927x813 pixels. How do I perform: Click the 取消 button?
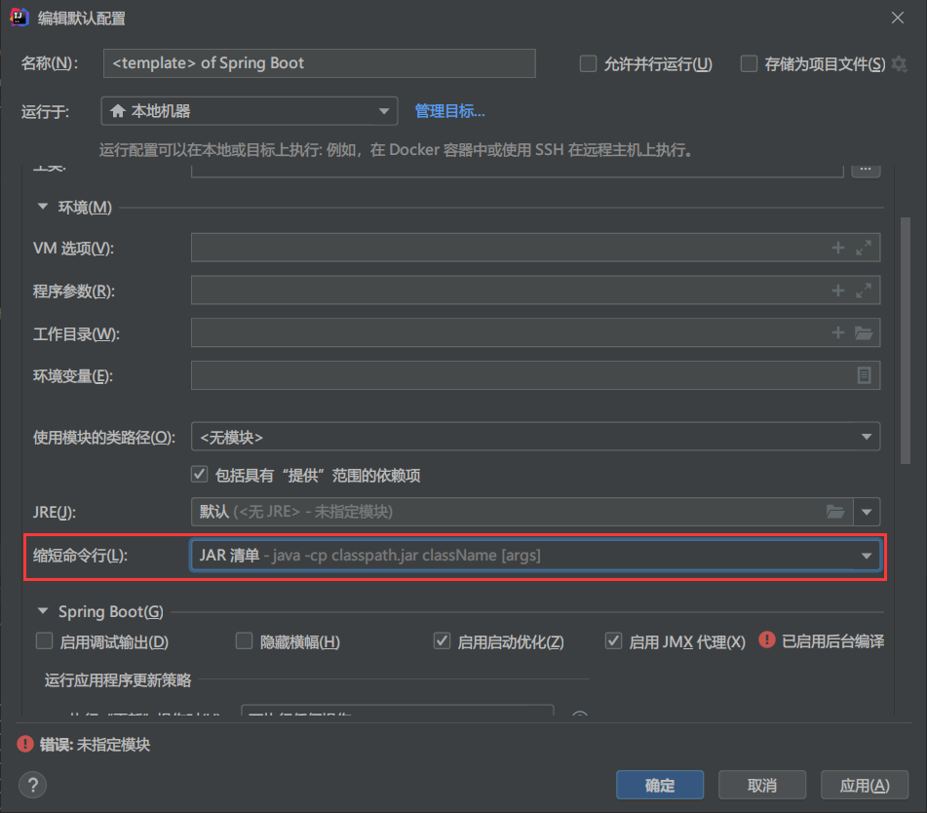(x=762, y=785)
